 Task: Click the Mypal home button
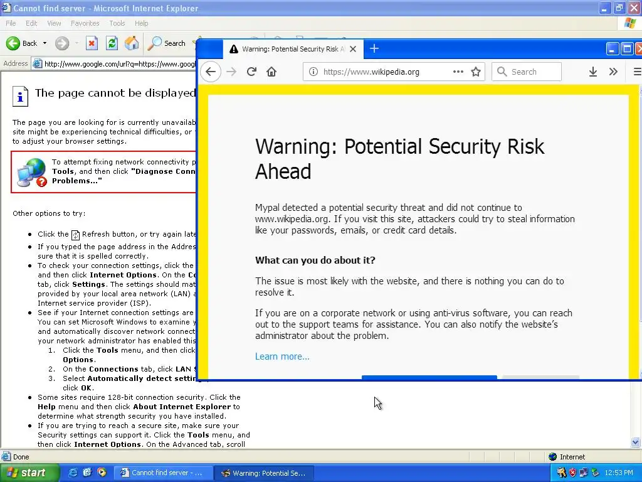click(x=271, y=72)
